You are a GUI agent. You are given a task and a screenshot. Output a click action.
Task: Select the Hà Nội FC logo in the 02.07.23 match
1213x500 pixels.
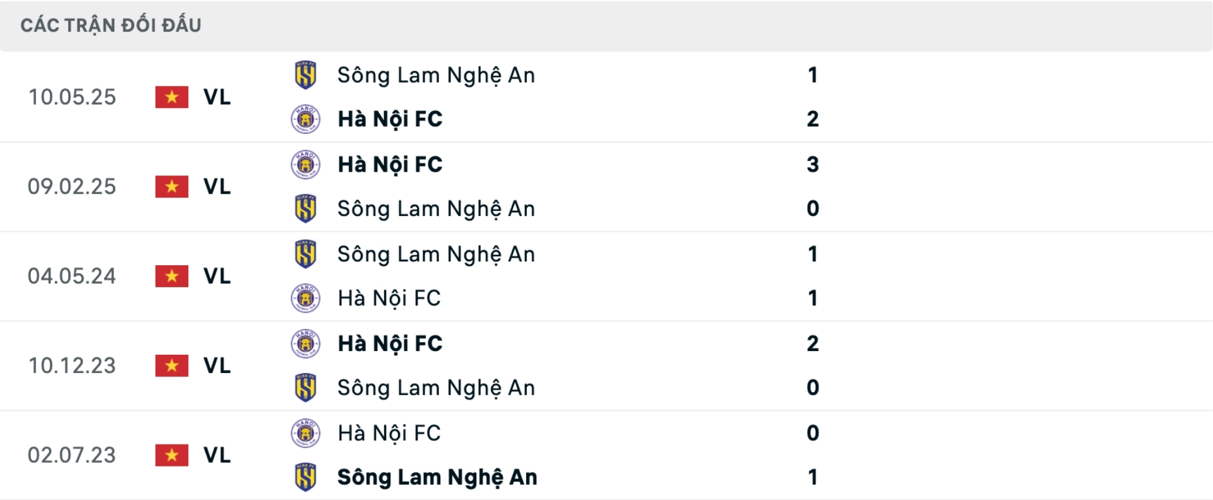pos(305,433)
